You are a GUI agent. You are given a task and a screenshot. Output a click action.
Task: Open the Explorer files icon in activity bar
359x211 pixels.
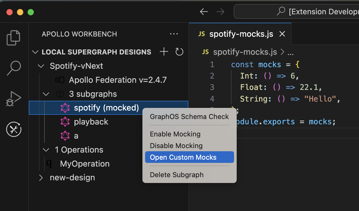(13, 38)
